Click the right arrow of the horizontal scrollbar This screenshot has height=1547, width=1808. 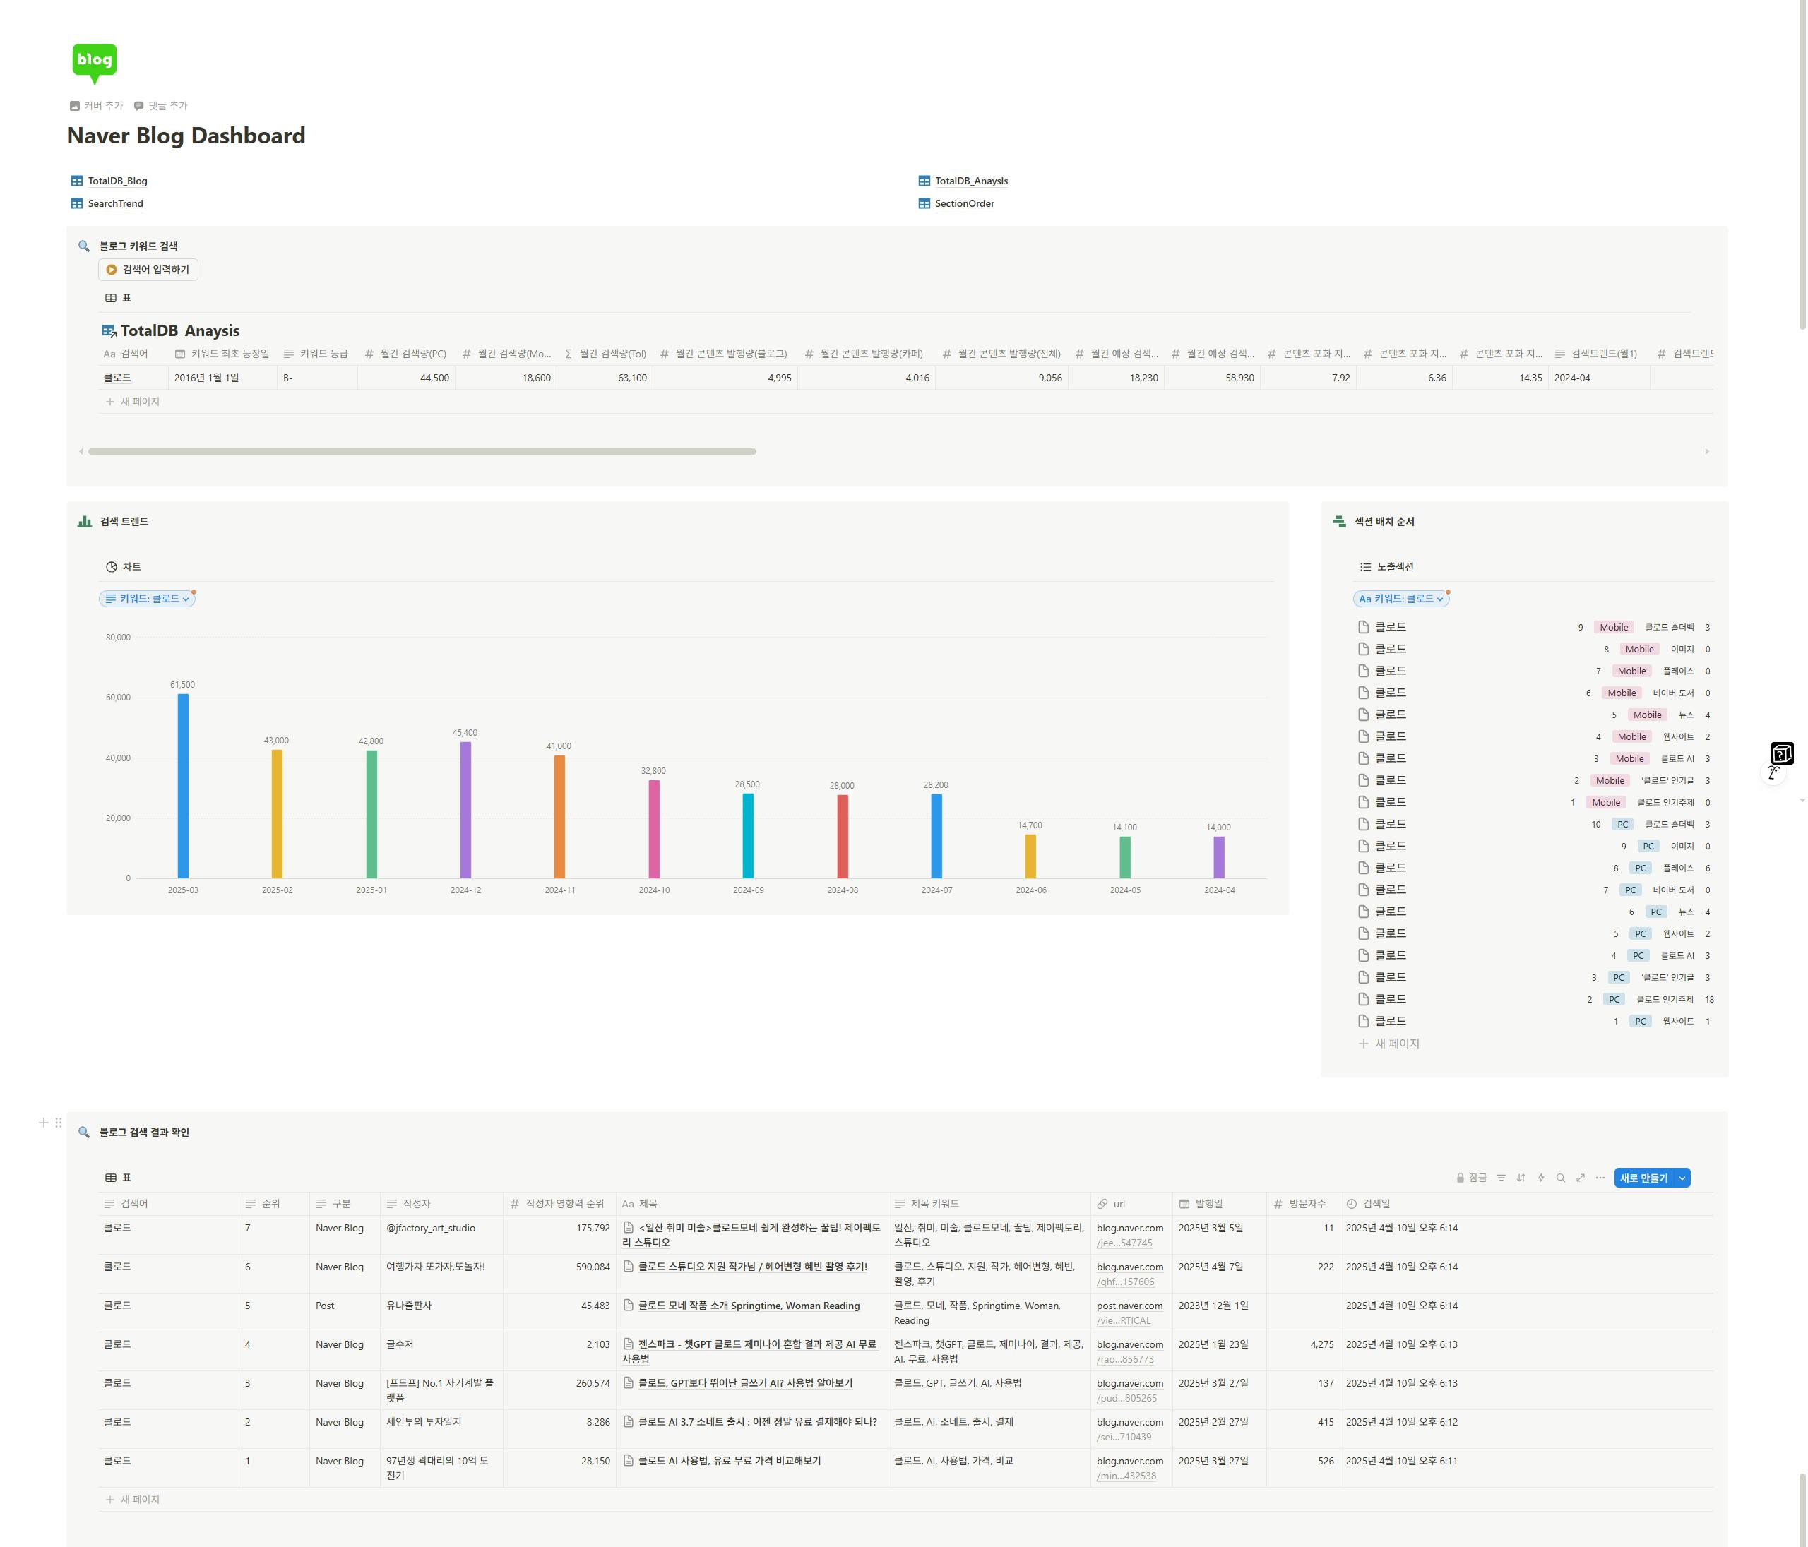(x=1707, y=451)
